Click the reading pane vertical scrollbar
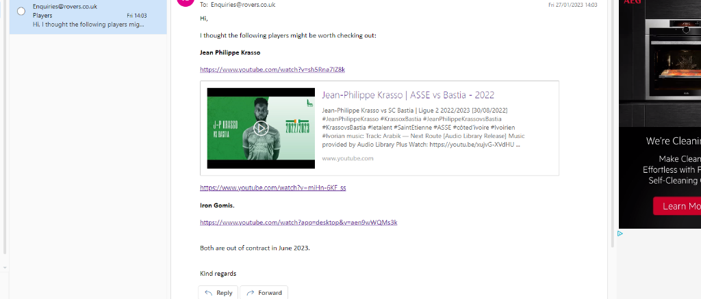 point(613,124)
